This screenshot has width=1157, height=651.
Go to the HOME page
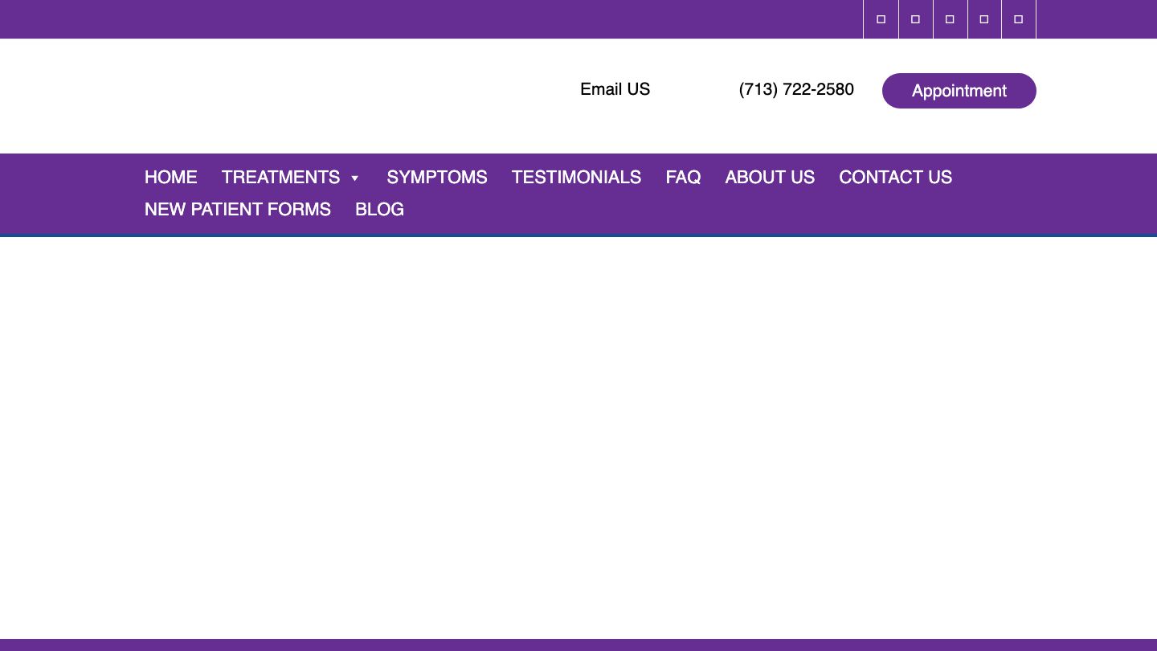170,177
